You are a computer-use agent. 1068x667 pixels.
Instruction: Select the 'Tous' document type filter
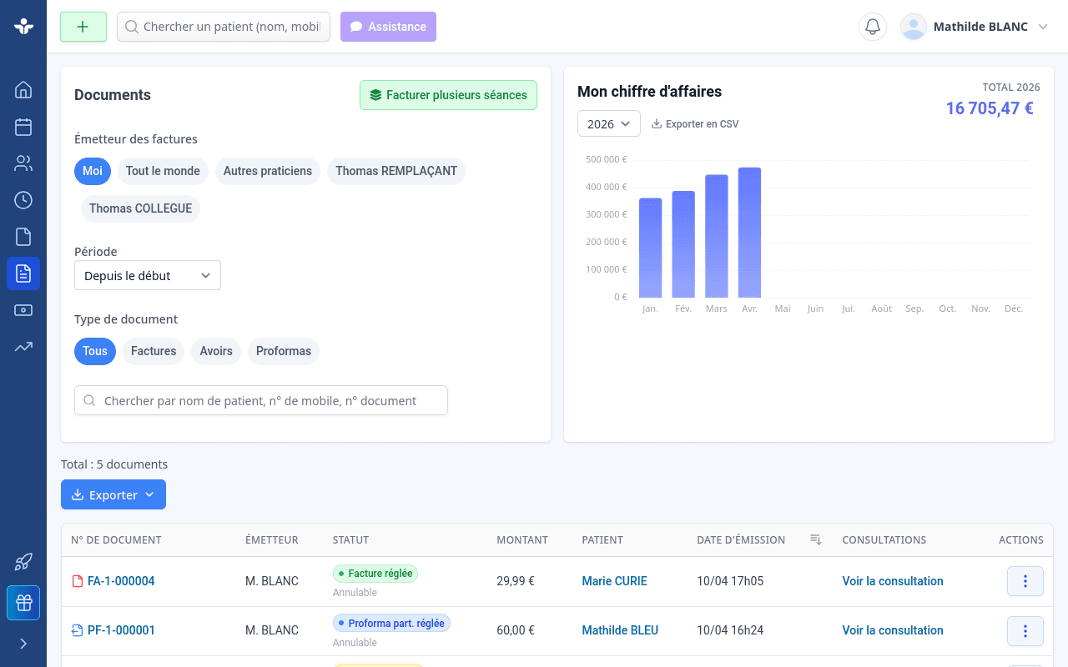(95, 351)
